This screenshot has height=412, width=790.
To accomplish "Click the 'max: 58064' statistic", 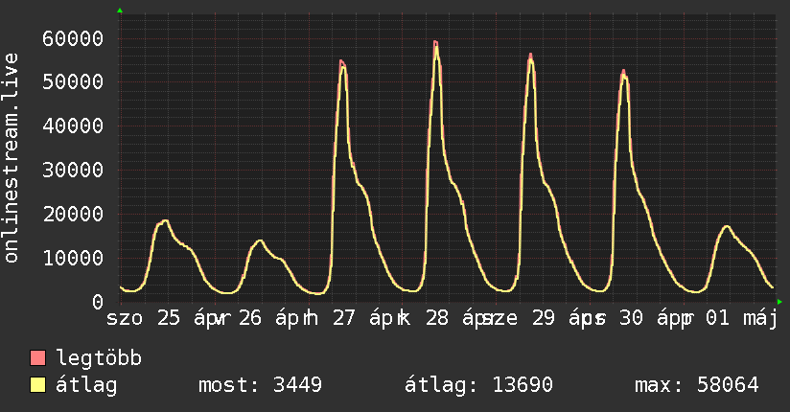I will (x=697, y=385).
